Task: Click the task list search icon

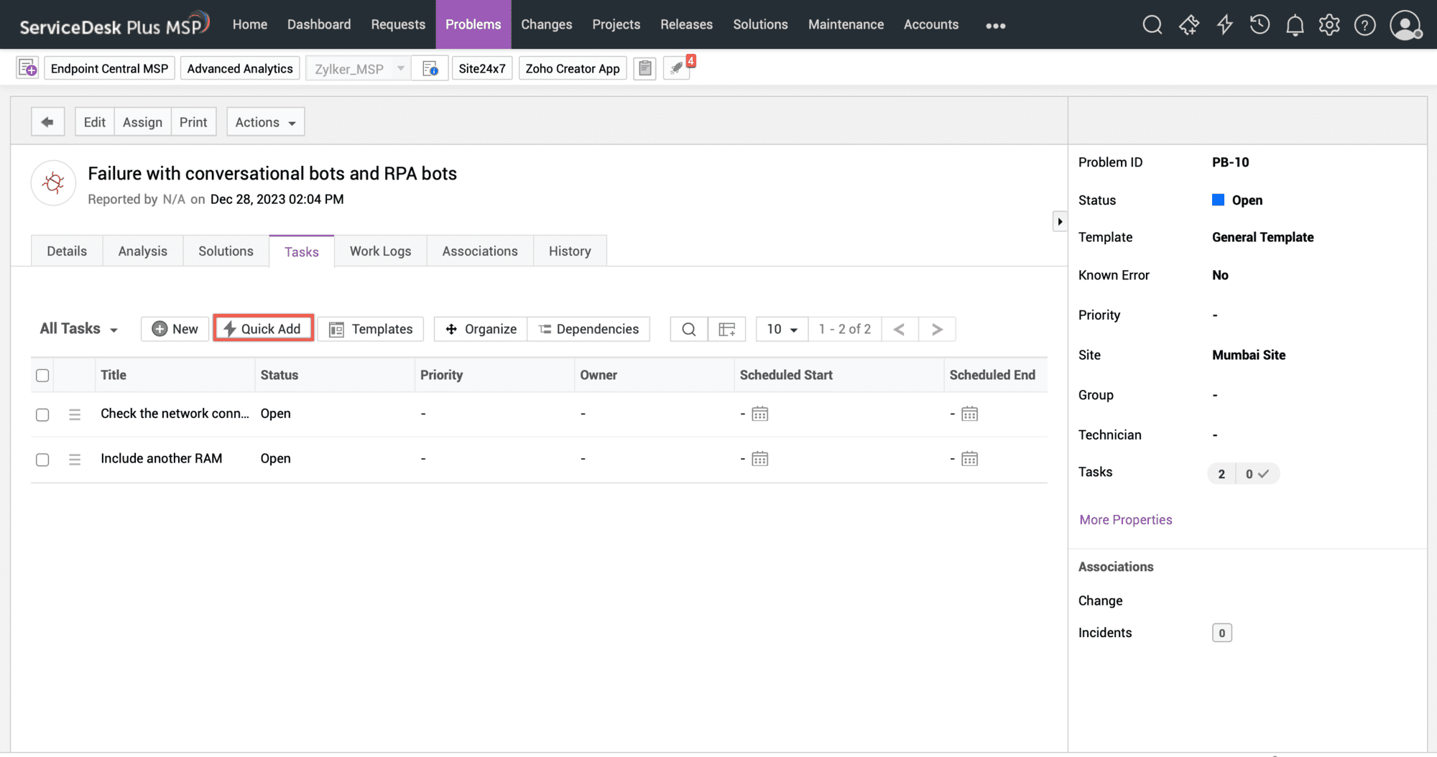Action: point(688,329)
